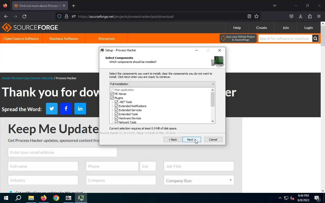List all tabs dropdown arrow
Screen dimensions: 325x203
click(x=274, y=6)
